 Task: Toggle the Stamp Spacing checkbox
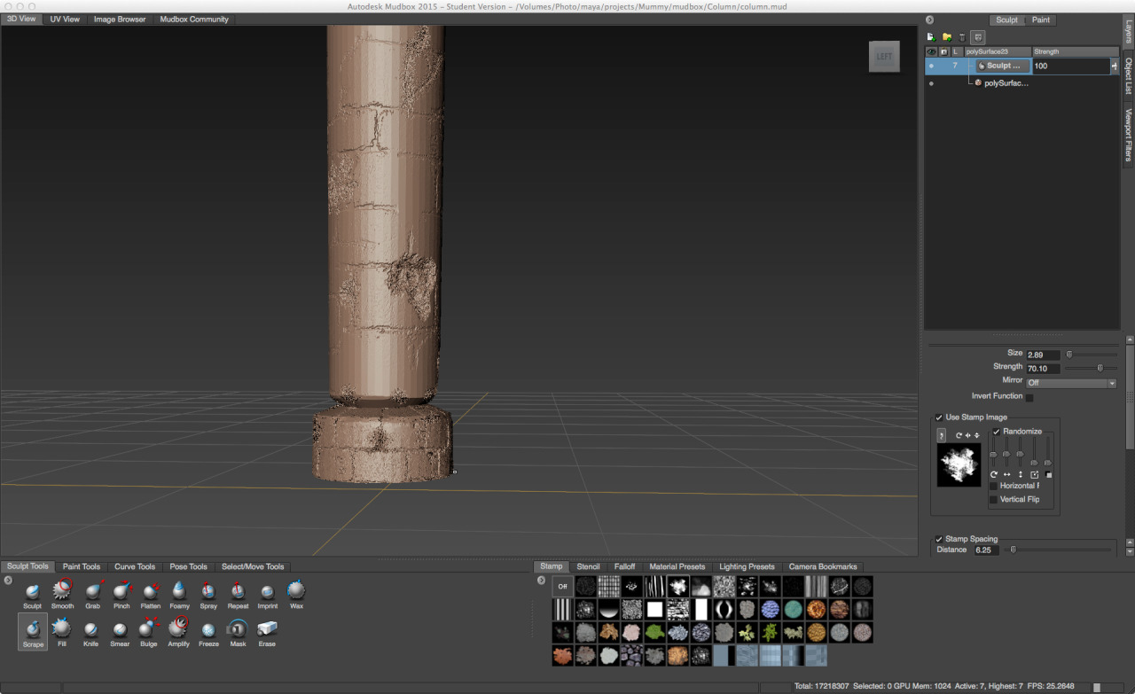939,539
